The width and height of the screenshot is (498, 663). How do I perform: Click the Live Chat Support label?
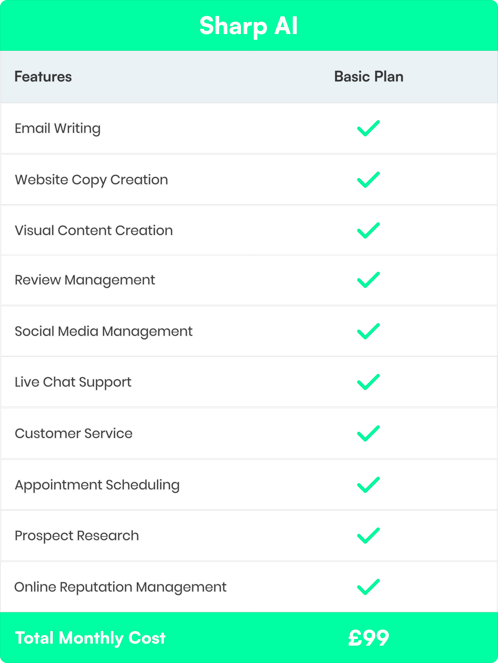(x=73, y=382)
